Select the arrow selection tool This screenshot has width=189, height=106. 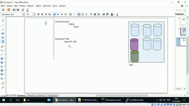point(3,20)
